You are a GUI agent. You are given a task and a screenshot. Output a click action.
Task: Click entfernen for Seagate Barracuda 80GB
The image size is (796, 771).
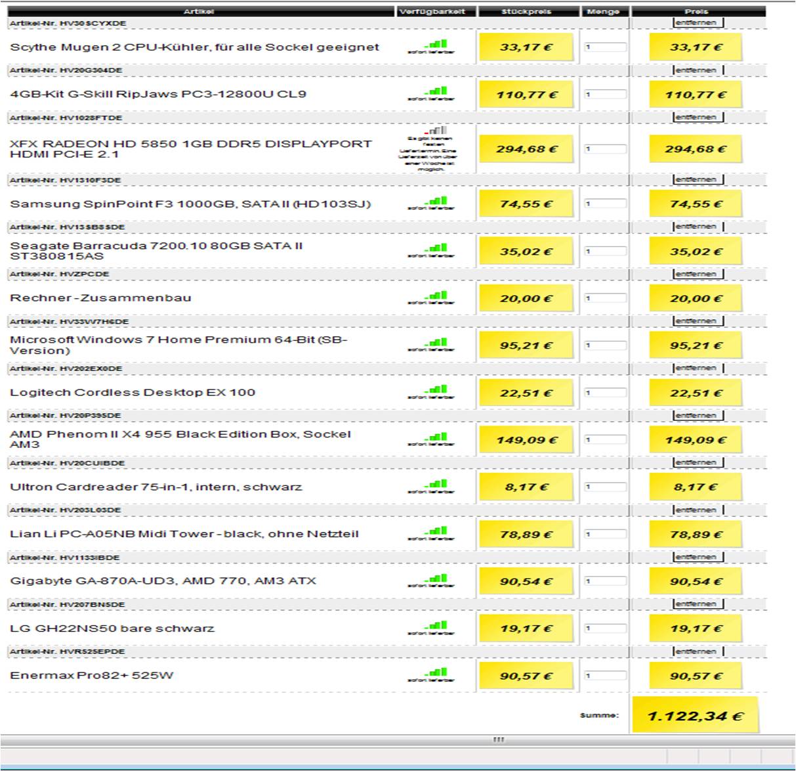[698, 227]
